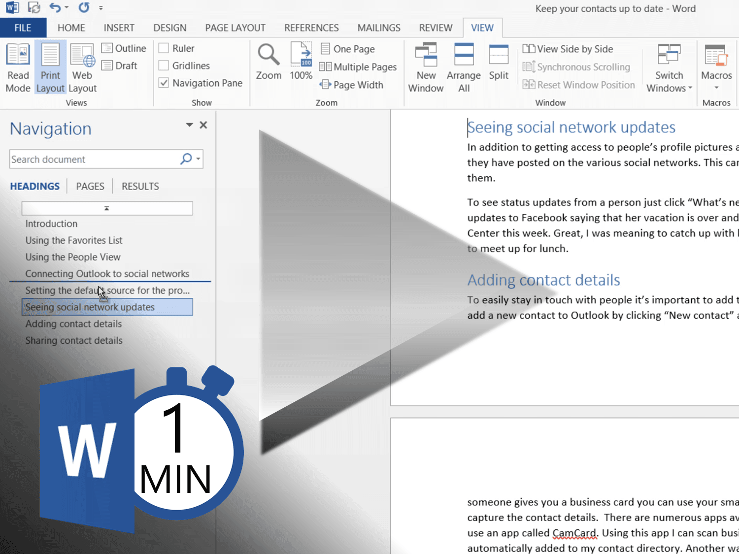
Task: Select Seeing social network updates heading
Action: [107, 307]
